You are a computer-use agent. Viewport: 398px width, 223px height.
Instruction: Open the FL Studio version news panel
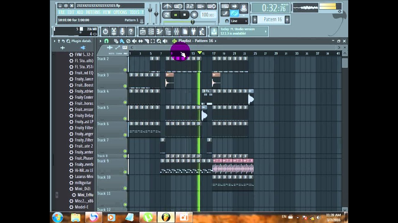(x=244, y=31)
